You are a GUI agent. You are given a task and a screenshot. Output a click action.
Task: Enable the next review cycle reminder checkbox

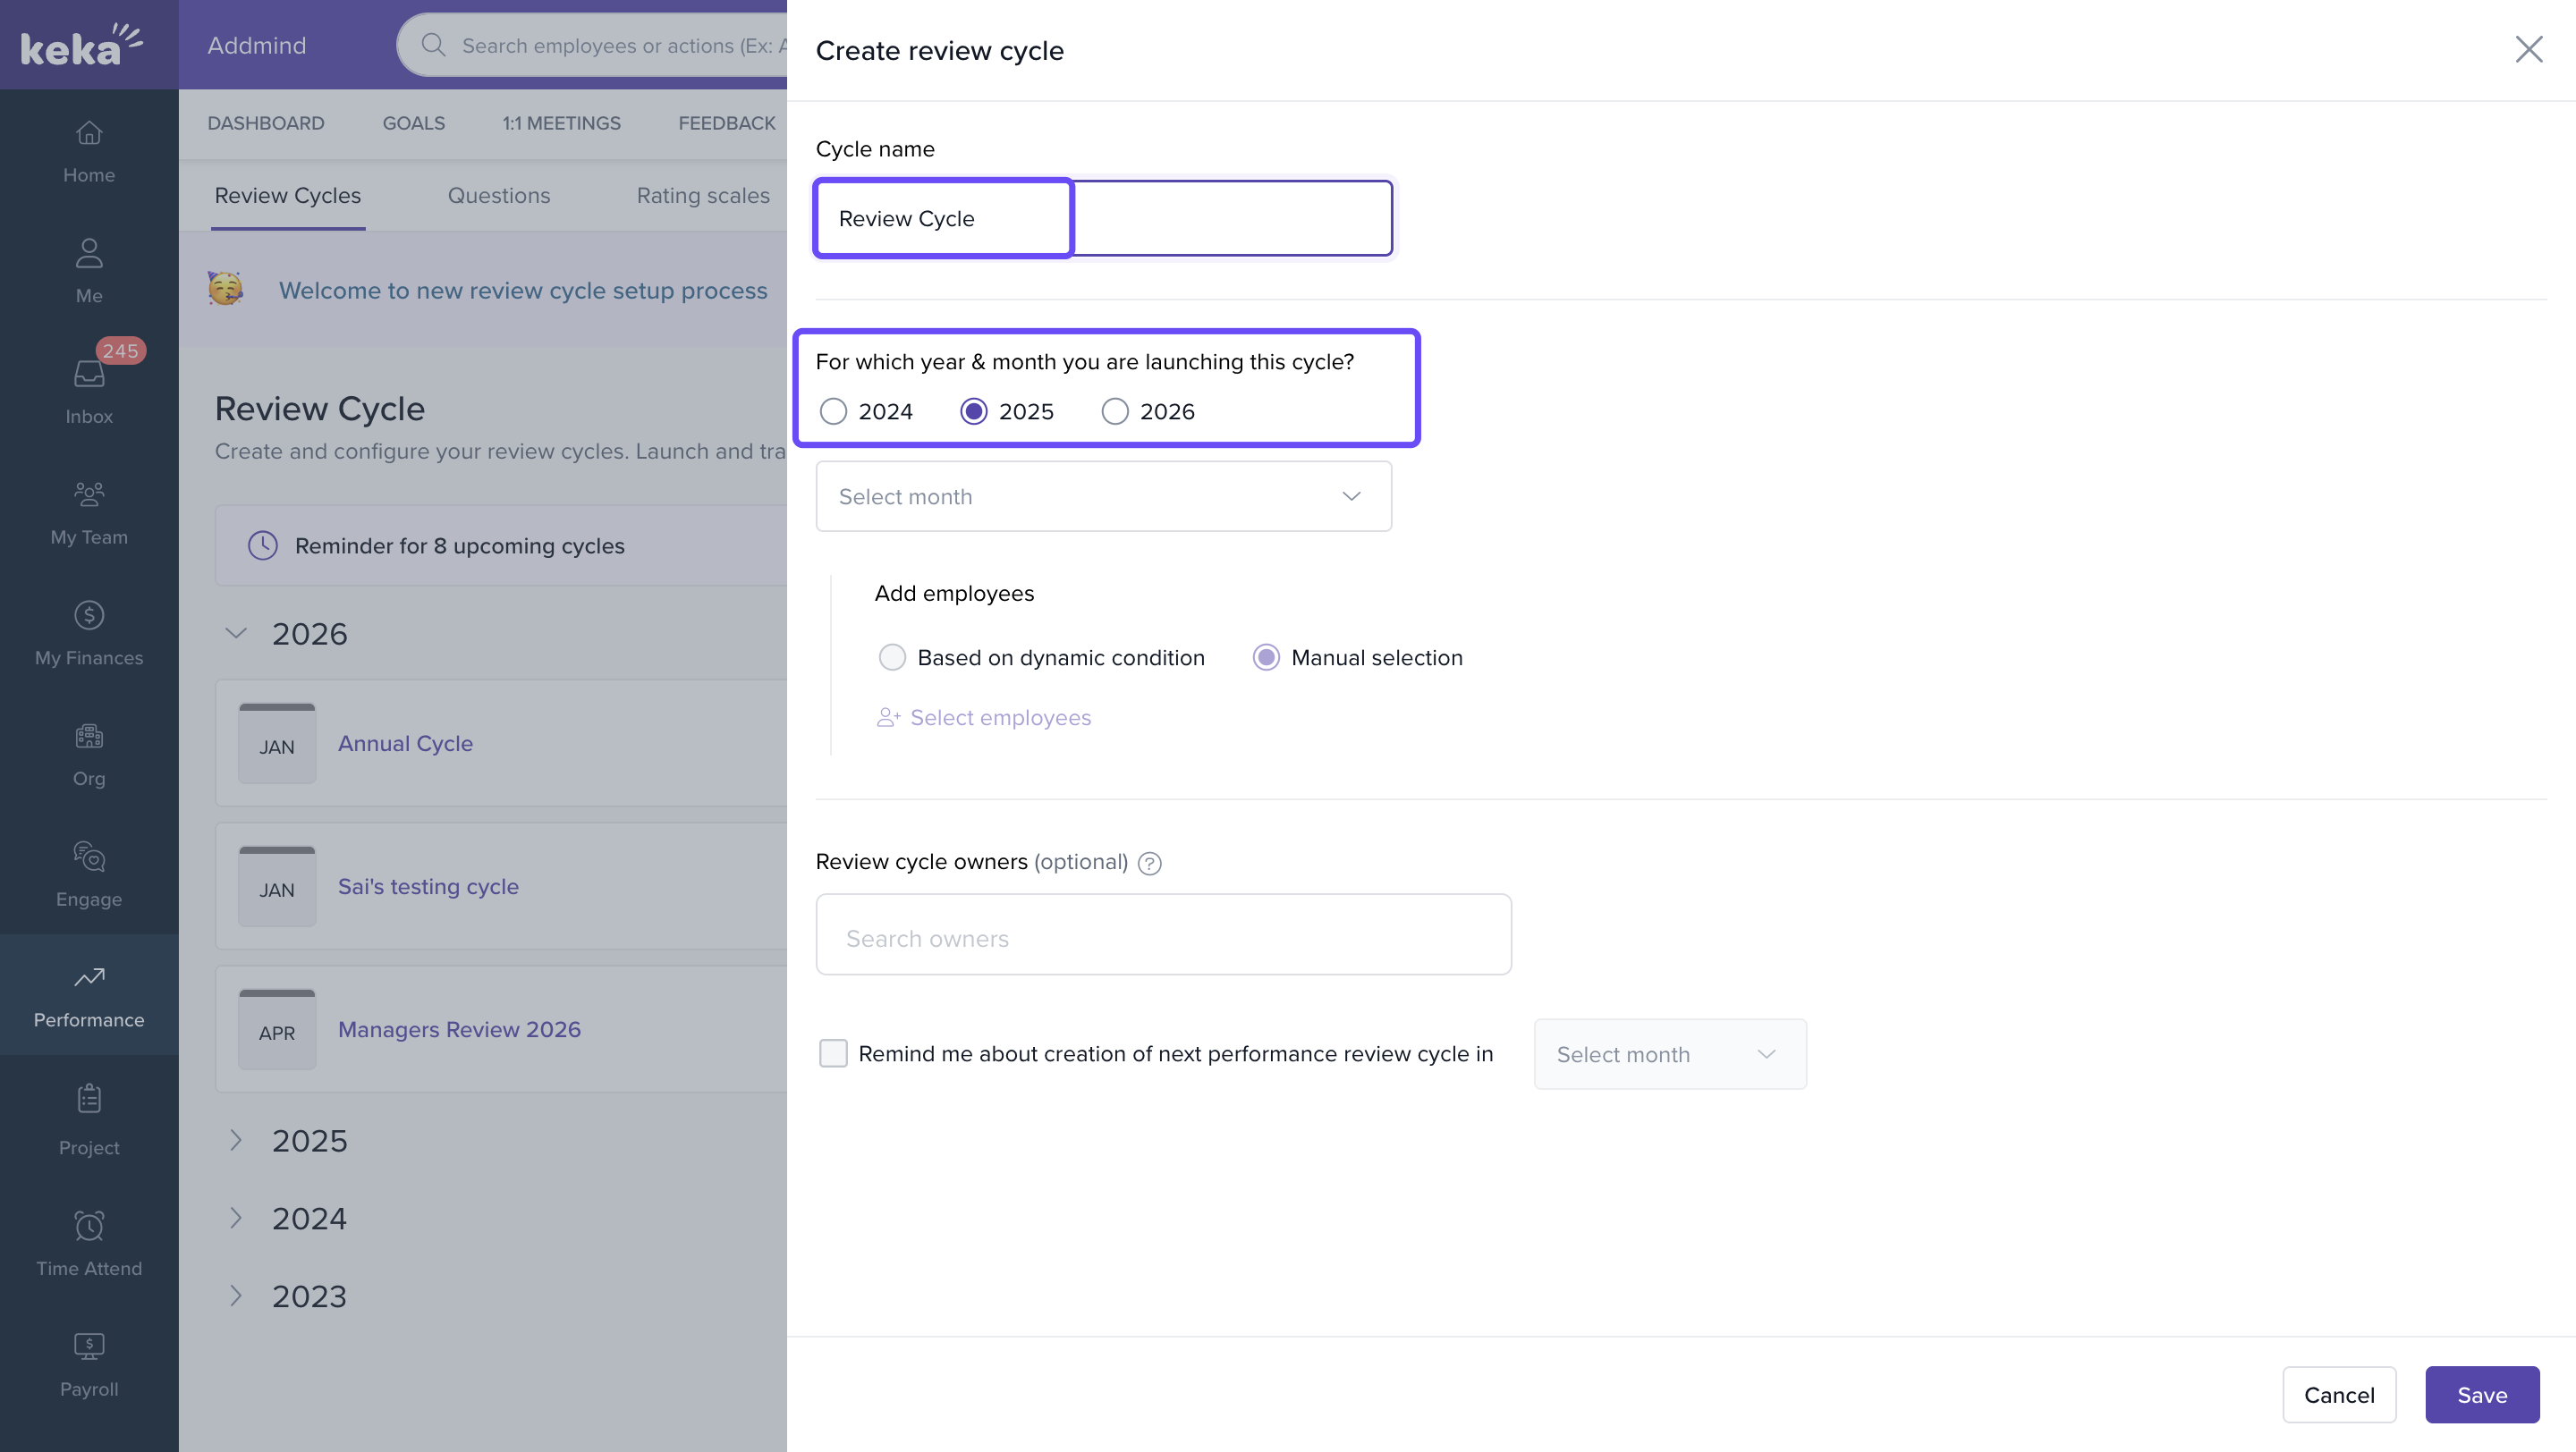coord(833,1053)
